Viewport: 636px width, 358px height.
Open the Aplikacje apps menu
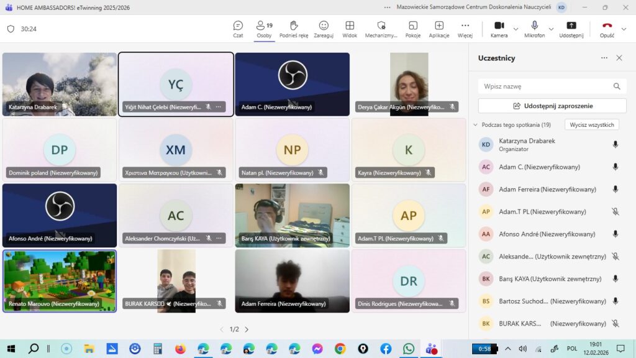point(439,29)
